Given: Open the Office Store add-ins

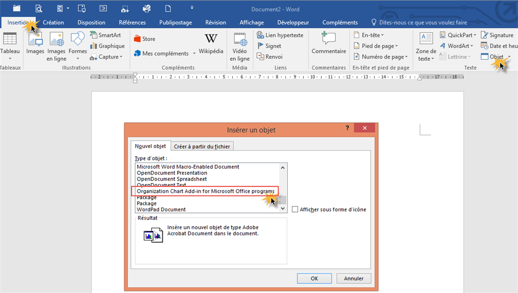Looking at the screenshot, I should [x=145, y=39].
